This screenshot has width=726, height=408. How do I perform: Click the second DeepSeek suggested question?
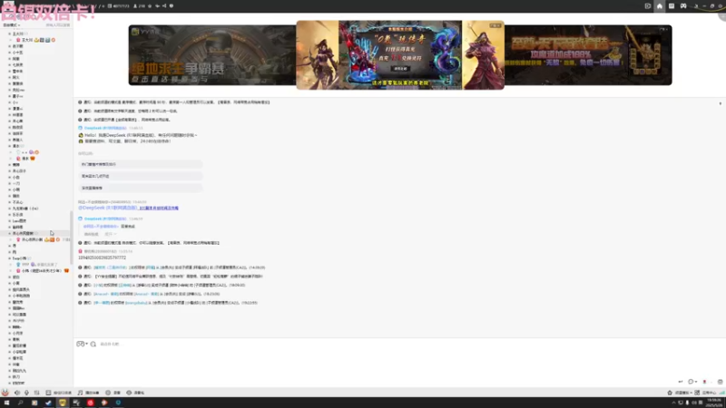click(x=141, y=176)
